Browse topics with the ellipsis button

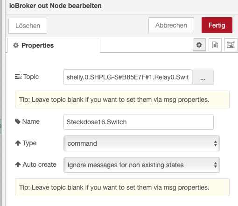pos(203,77)
